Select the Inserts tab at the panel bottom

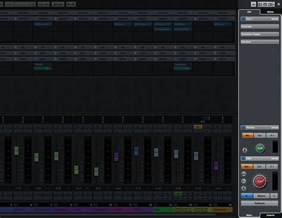(270, 215)
